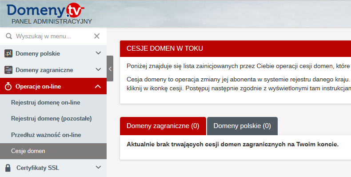Click the 'Aktualnie brak trwających cesji' message

[x=232, y=144]
